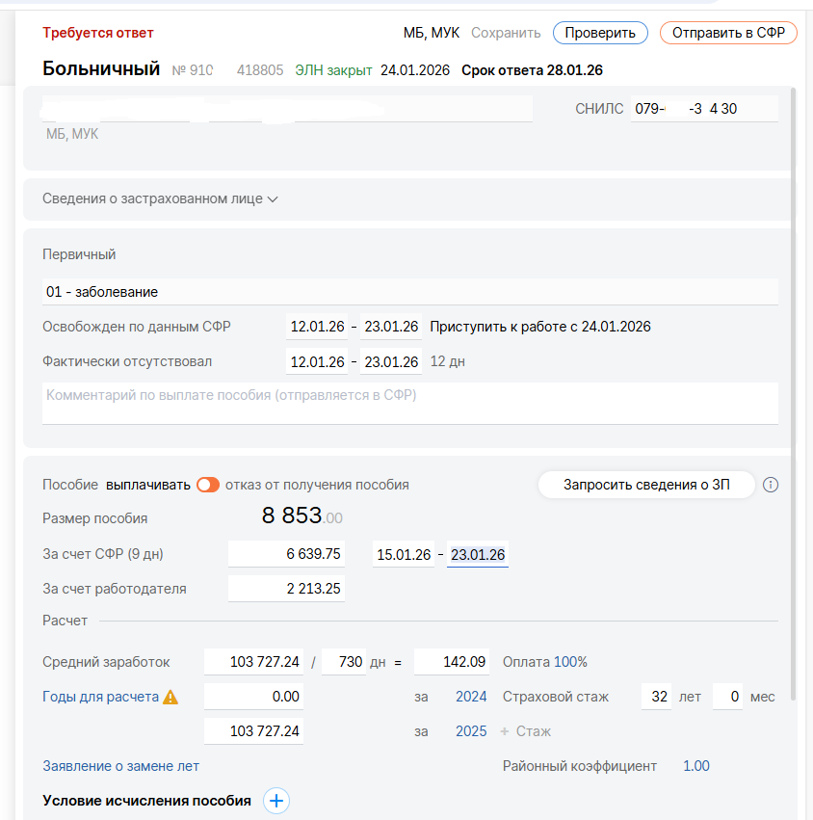
Task: Click the daily average 142.09 field
Action: [x=452, y=662]
